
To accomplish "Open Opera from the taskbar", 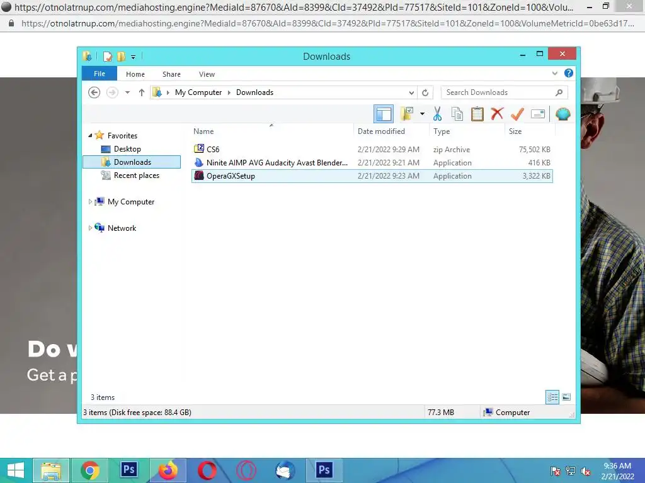I will tap(207, 470).
